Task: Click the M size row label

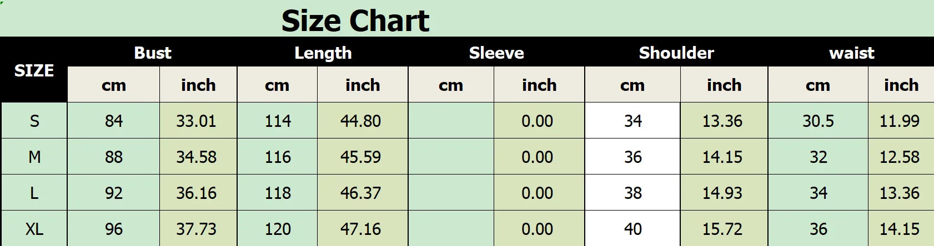Action: [34, 157]
